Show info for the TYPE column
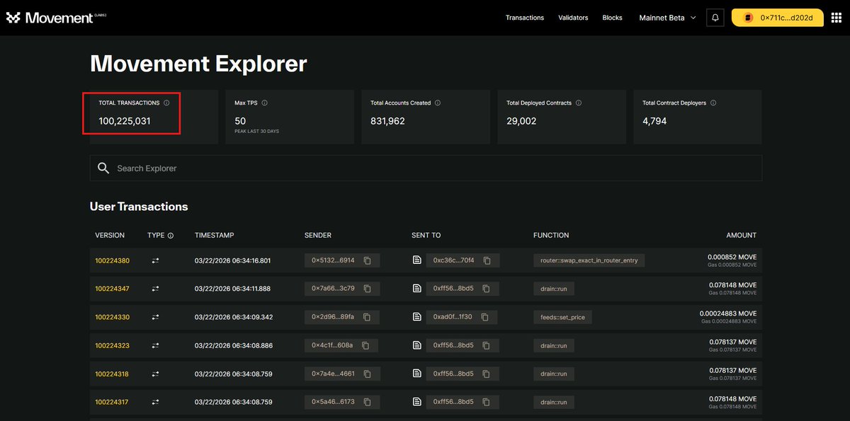 pyautogui.click(x=171, y=236)
